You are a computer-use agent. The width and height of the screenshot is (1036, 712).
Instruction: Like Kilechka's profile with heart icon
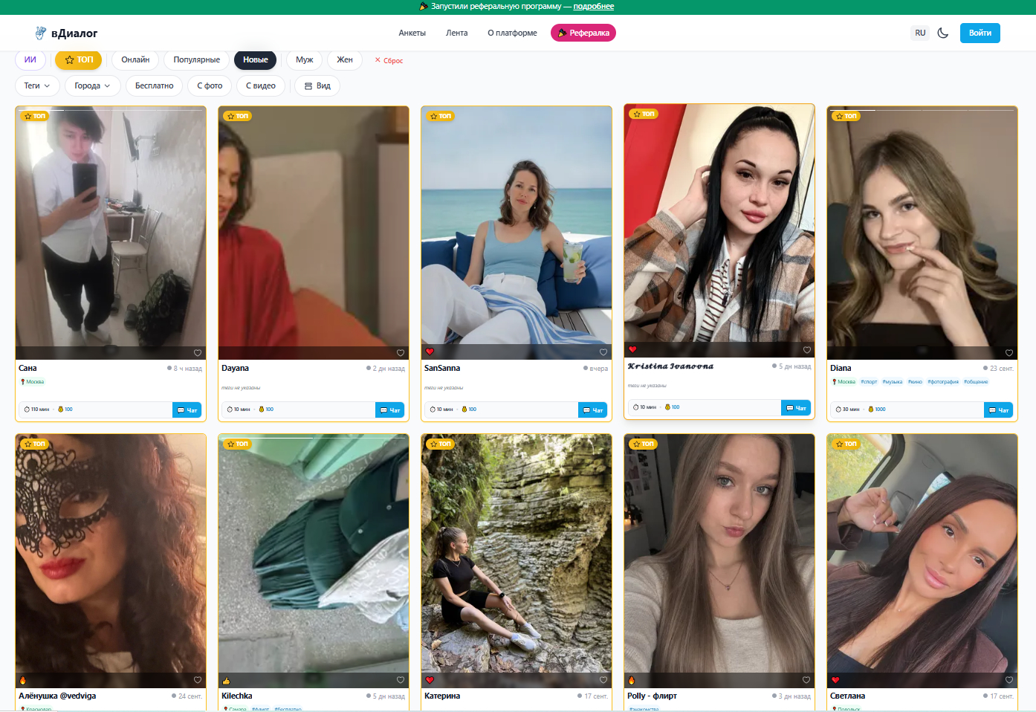pyautogui.click(x=401, y=680)
